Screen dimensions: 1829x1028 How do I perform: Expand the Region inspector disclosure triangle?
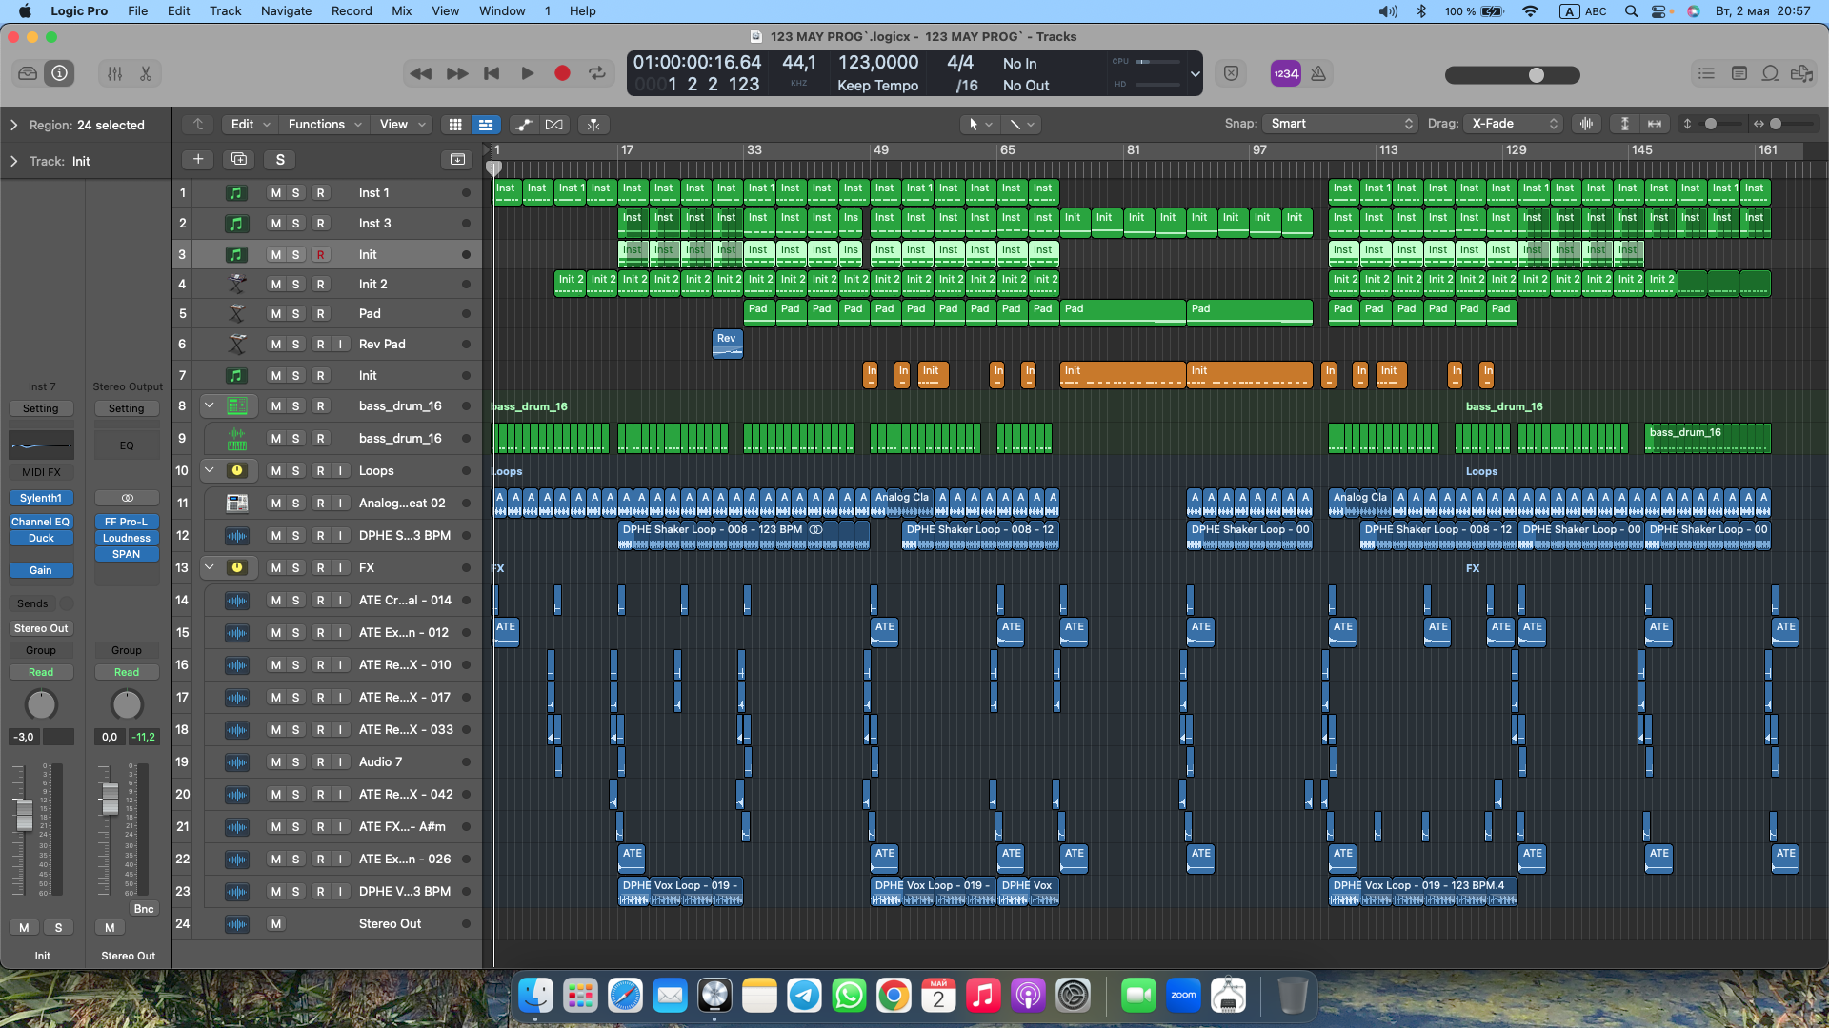[x=13, y=125]
